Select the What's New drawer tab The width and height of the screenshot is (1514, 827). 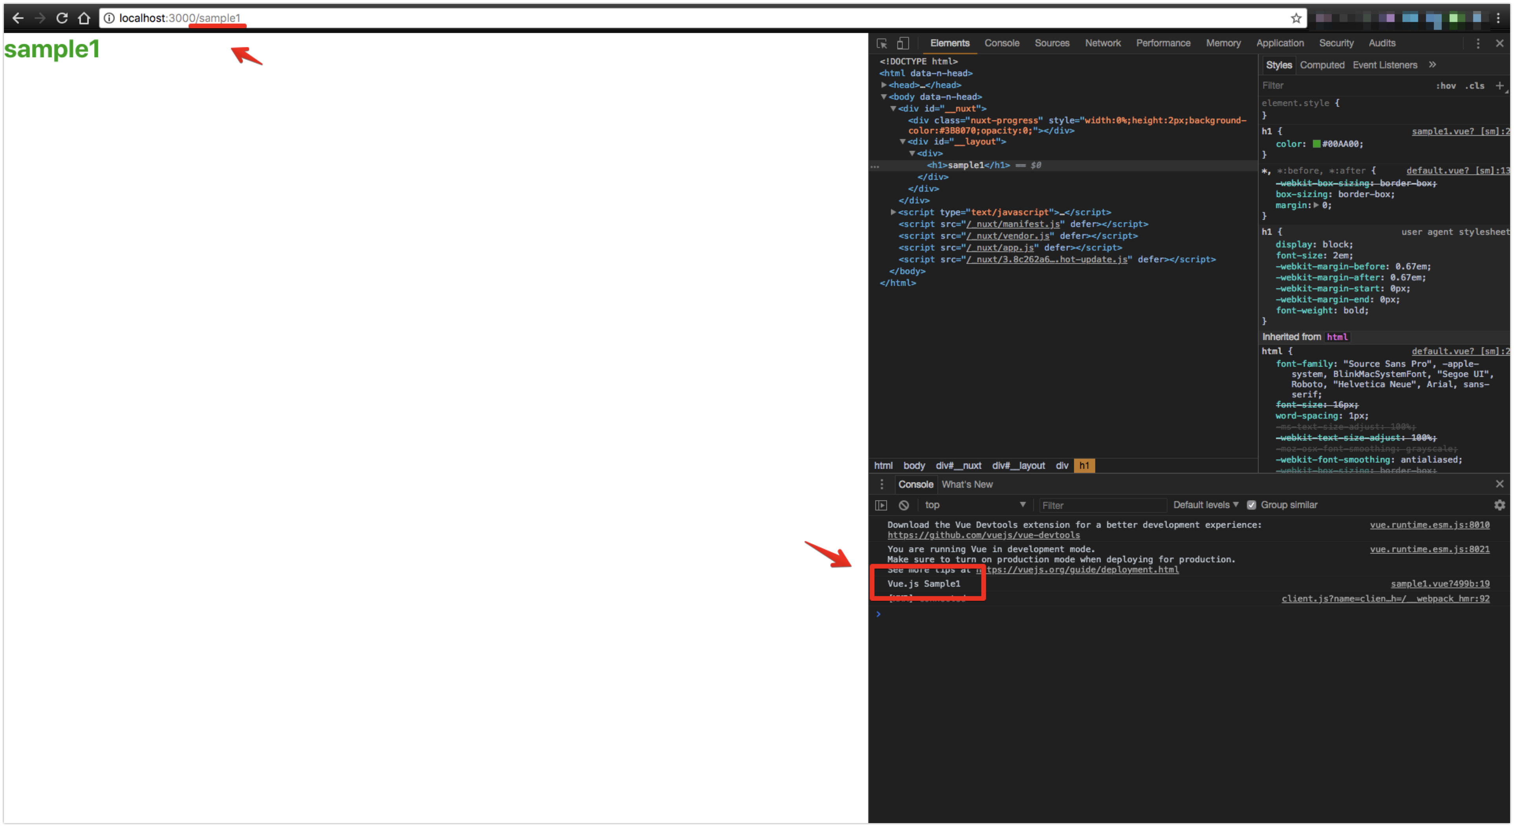967,485
